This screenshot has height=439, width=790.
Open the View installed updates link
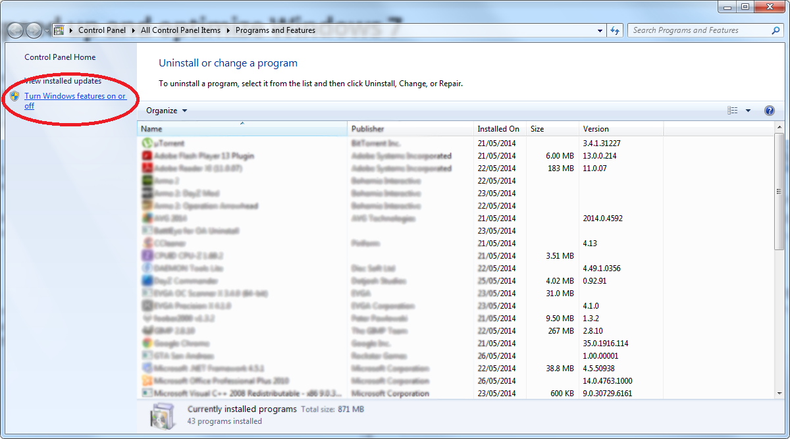point(63,81)
